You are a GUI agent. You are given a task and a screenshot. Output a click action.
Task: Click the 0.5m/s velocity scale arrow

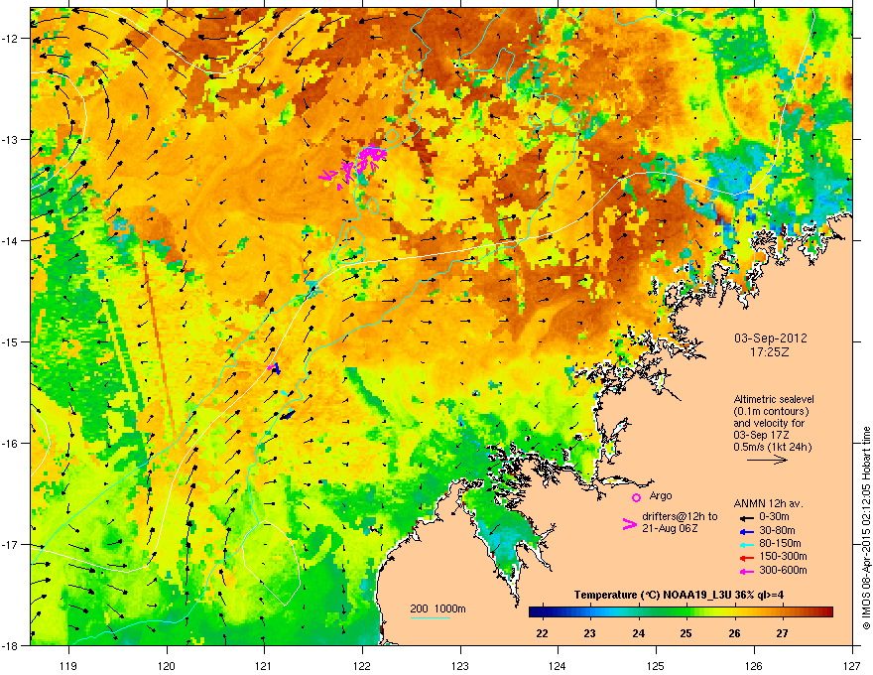[767, 460]
